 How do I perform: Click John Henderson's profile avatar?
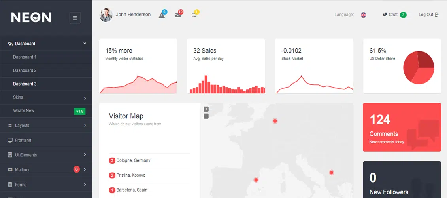click(x=106, y=15)
